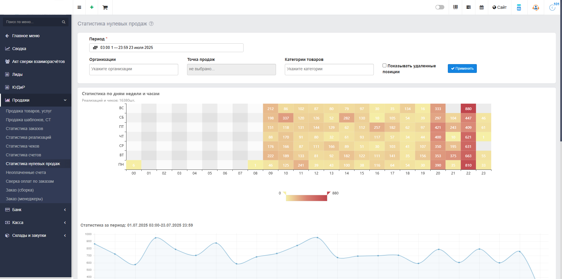Image resolution: width=562 pixels, height=279 pixels.
Task: Click the blue bottle icon in top bar
Action: [x=519, y=7]
